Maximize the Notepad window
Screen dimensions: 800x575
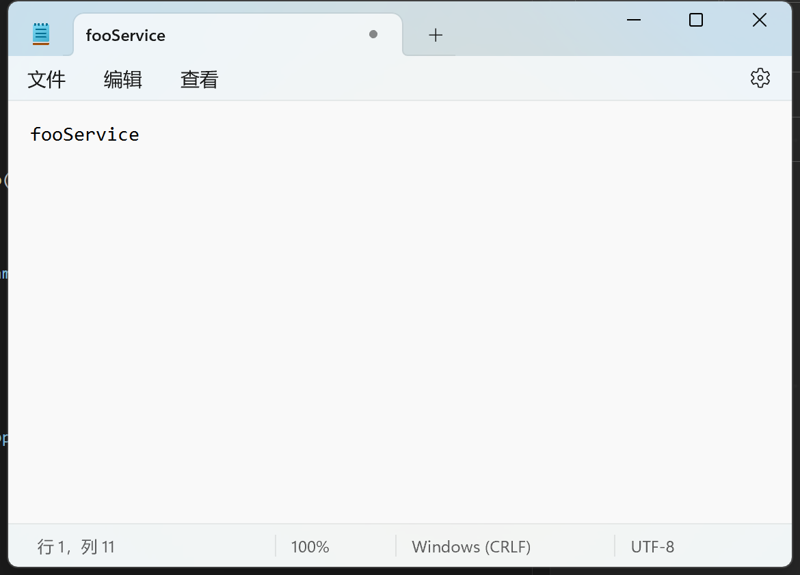[696, 20]
